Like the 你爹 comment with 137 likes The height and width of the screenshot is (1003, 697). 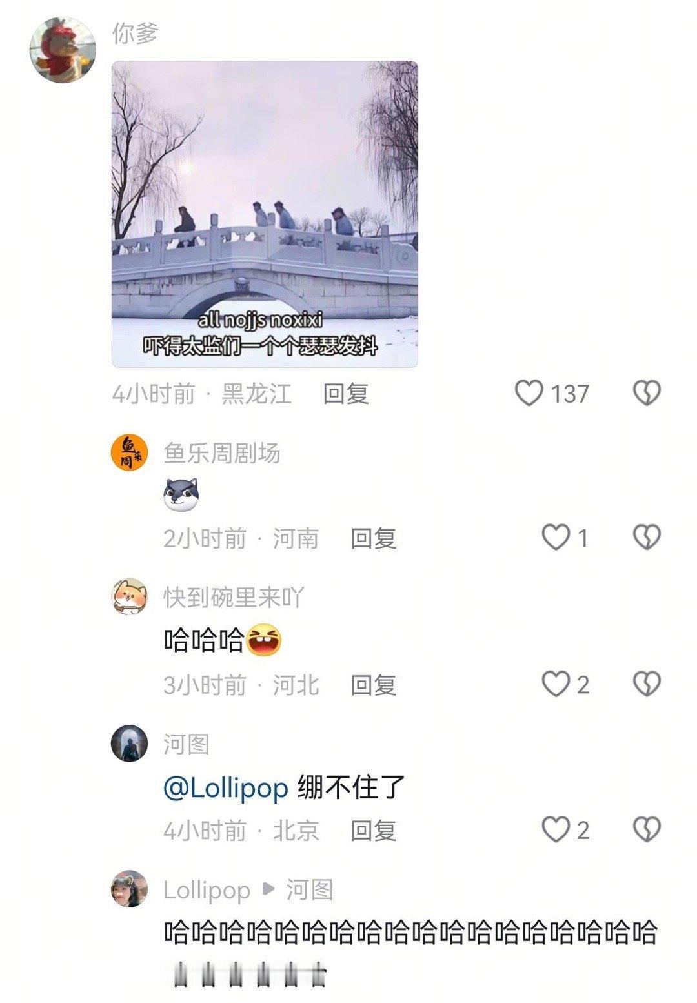coord(529,393)
